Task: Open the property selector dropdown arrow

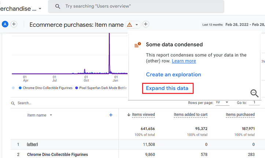Action: [40, 8]
